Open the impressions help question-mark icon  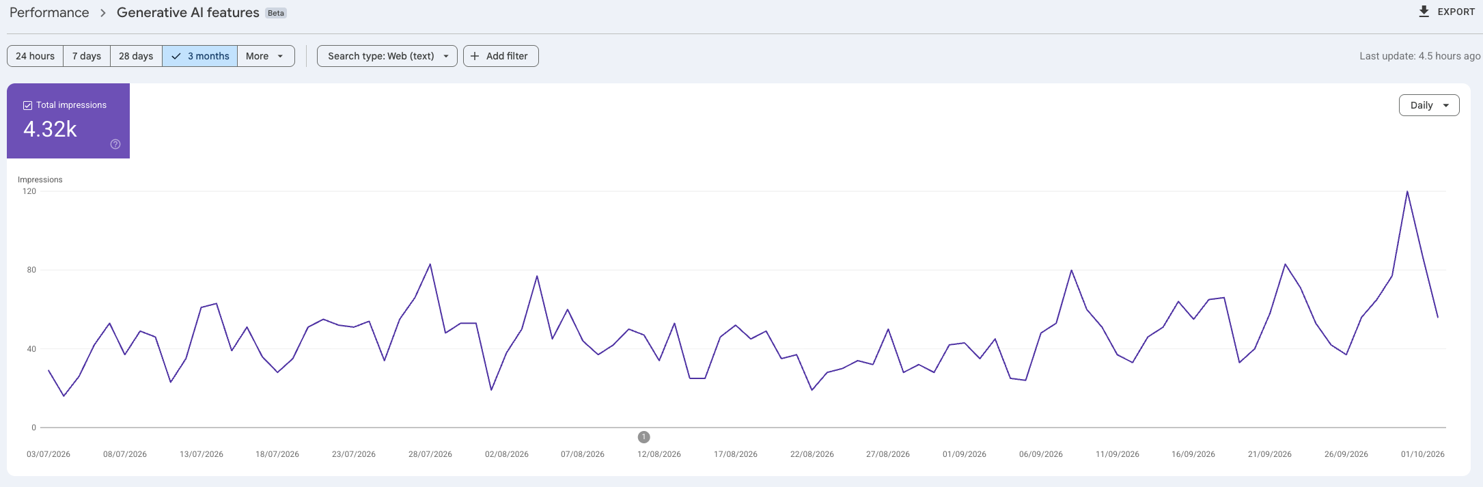pos(115,144)
